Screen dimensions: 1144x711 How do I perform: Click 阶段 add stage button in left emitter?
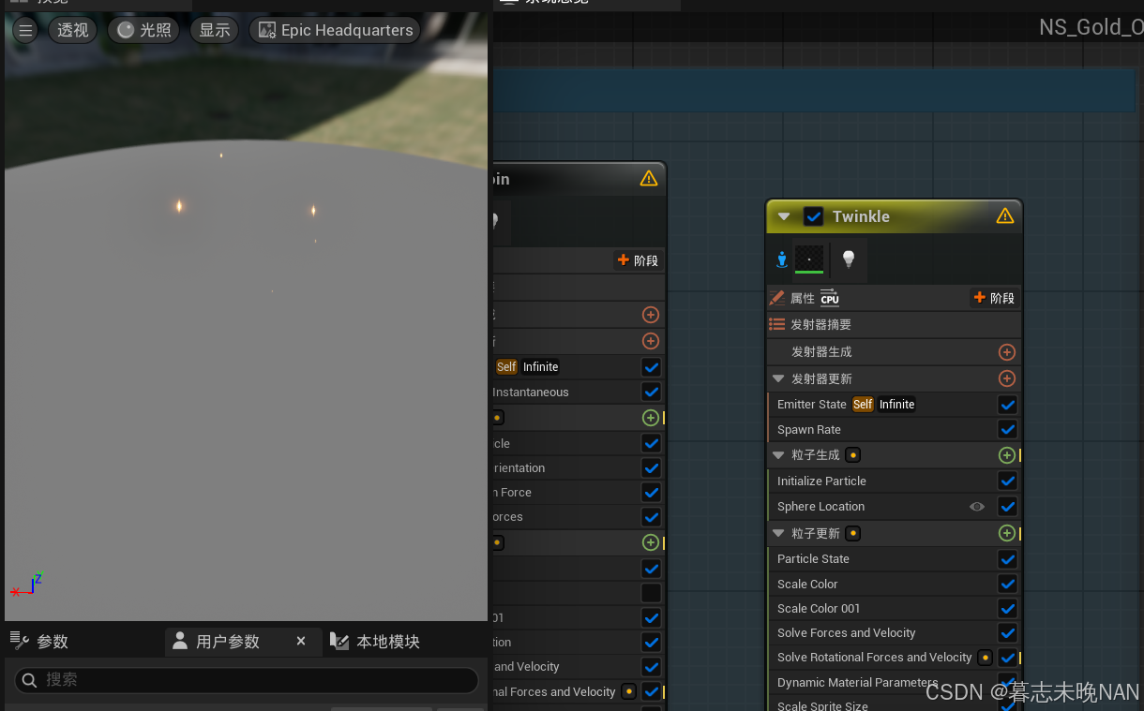coord(638,260)
